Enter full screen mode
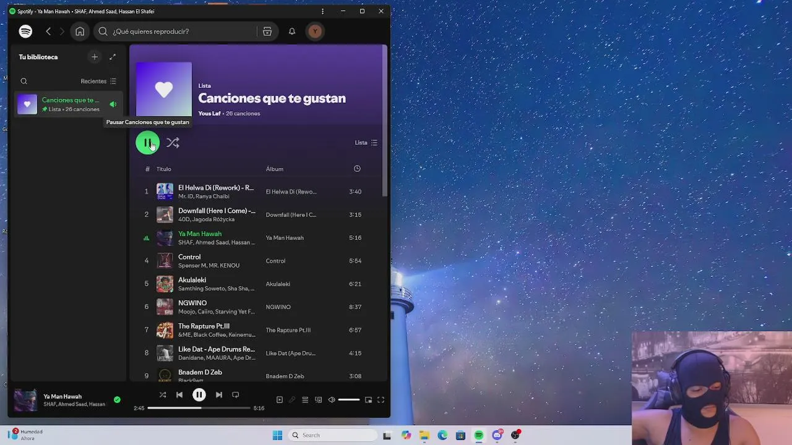 coord(381,400)
